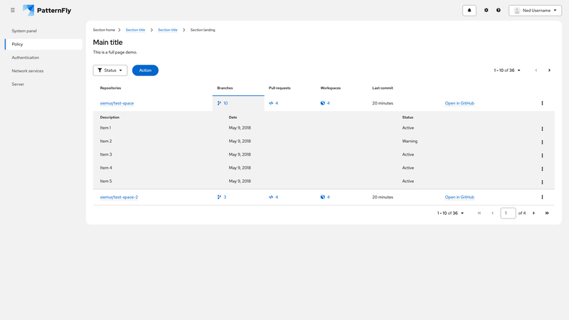Go to last page of pagination
569x320 pixels.
[x=547, y=213]
